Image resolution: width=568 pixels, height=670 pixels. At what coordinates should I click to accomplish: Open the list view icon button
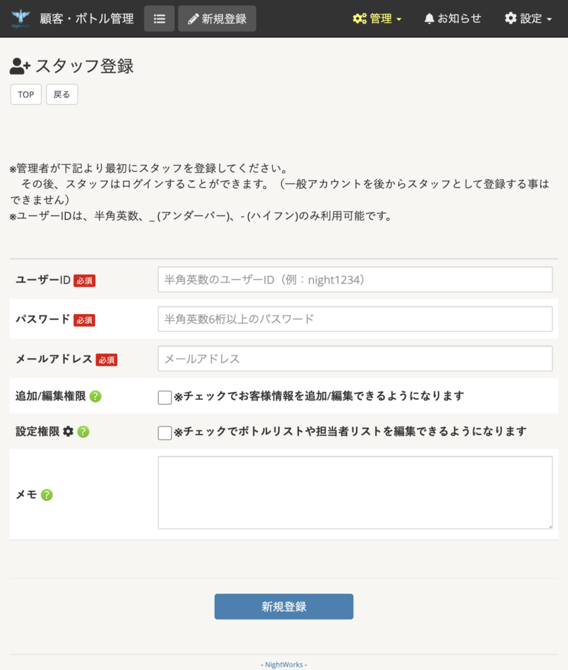159,19
